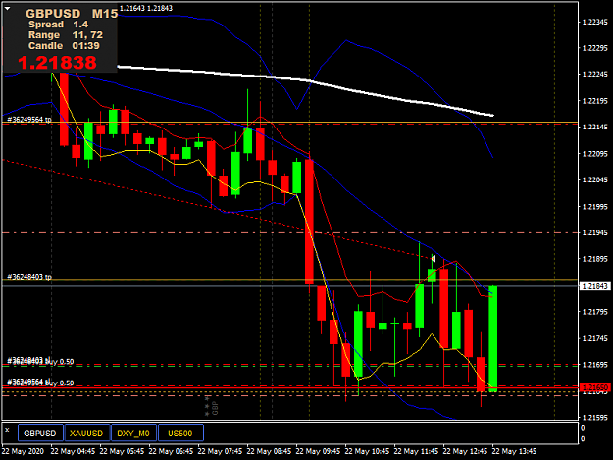Image resolution: width=613 pixels, height=460 pixels.
Task: Switch chart to DXY_M0 symbol
Action: (x=133, y=434)
